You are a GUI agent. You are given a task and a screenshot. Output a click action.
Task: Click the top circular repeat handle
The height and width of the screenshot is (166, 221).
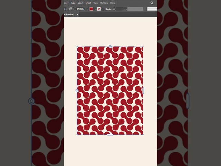point(110,46)
